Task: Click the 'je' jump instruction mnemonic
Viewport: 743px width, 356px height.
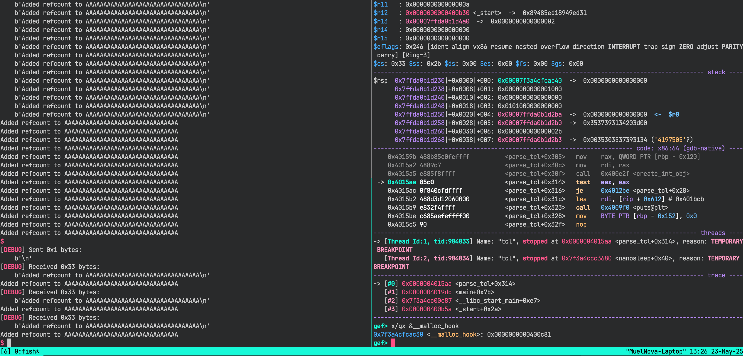Action: tap(580, 191)
